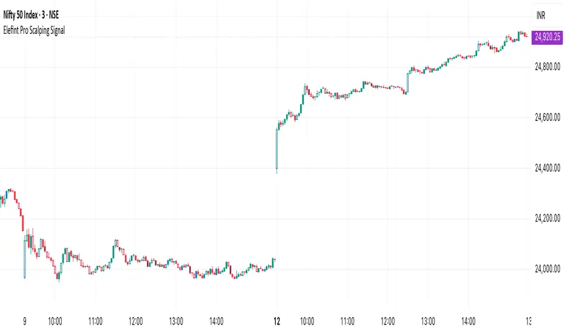Click the 11:00 time label following date 12
The height and width of the screenshot is (333, 565).
pyautogui.click(x=347, y=320)
